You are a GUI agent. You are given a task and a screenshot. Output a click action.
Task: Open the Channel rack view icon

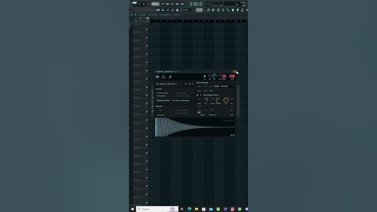point(218,10)
